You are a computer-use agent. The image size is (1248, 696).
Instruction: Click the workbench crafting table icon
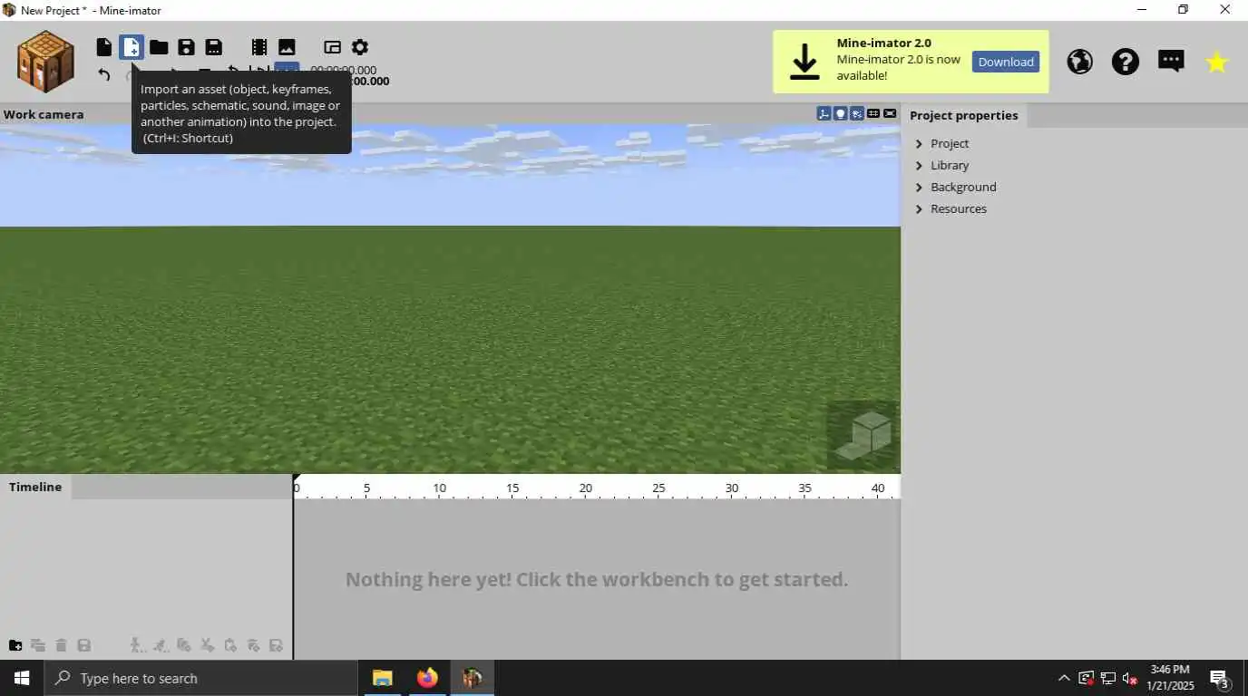tap(45, 61)
